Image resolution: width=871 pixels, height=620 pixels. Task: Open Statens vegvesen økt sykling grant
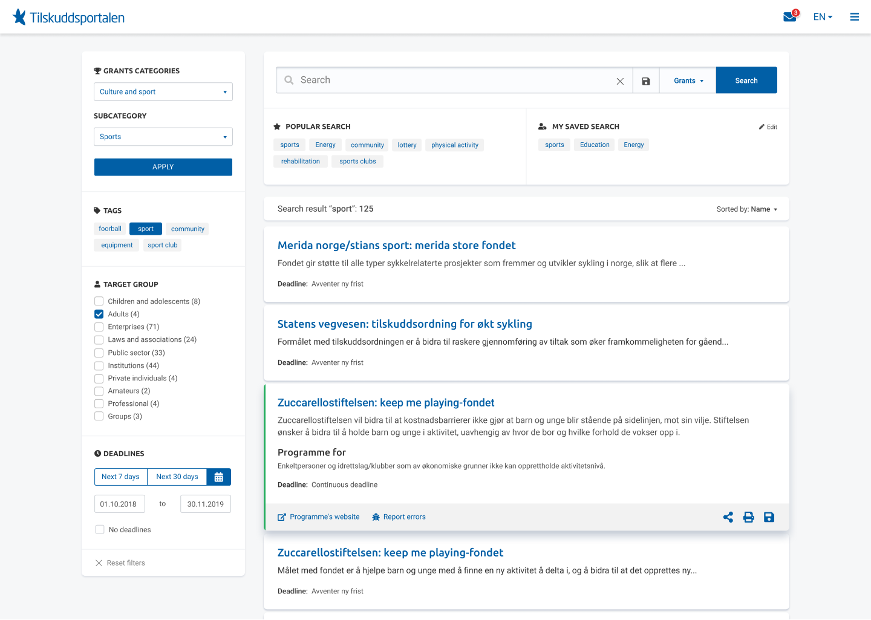click(x=405, y=324)
